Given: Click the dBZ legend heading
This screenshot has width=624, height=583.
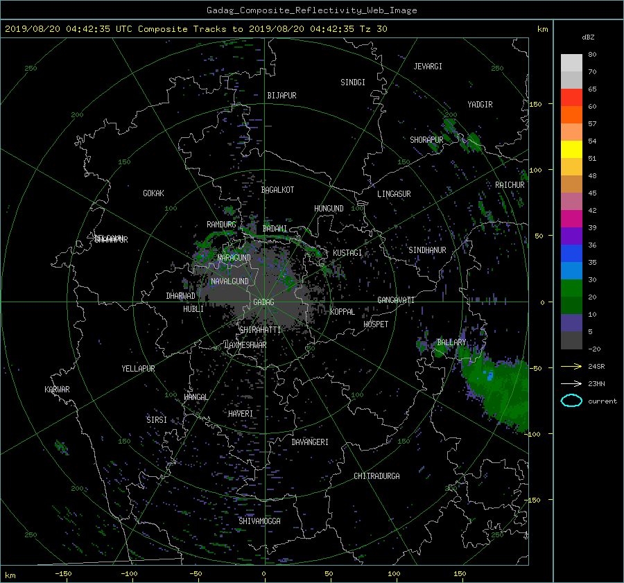Looking at the screenshot, I should (x=588, y=37).
